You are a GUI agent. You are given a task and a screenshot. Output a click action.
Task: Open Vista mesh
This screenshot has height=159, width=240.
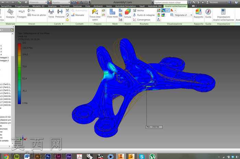click(x=112, y=13)
